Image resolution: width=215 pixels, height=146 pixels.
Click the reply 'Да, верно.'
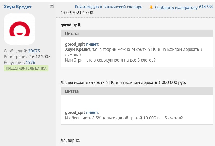[70, 140]
